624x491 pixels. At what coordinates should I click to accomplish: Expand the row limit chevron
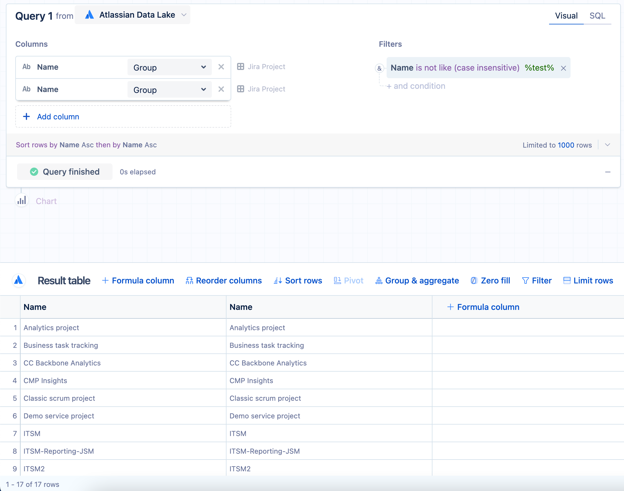tap(608, 145)
